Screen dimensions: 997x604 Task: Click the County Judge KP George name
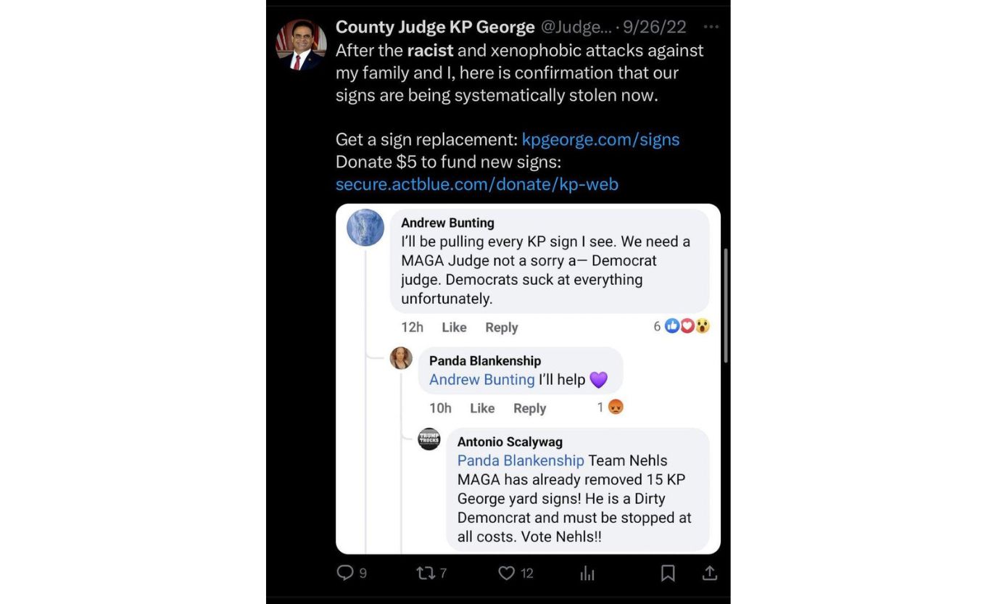coord(435,28)
